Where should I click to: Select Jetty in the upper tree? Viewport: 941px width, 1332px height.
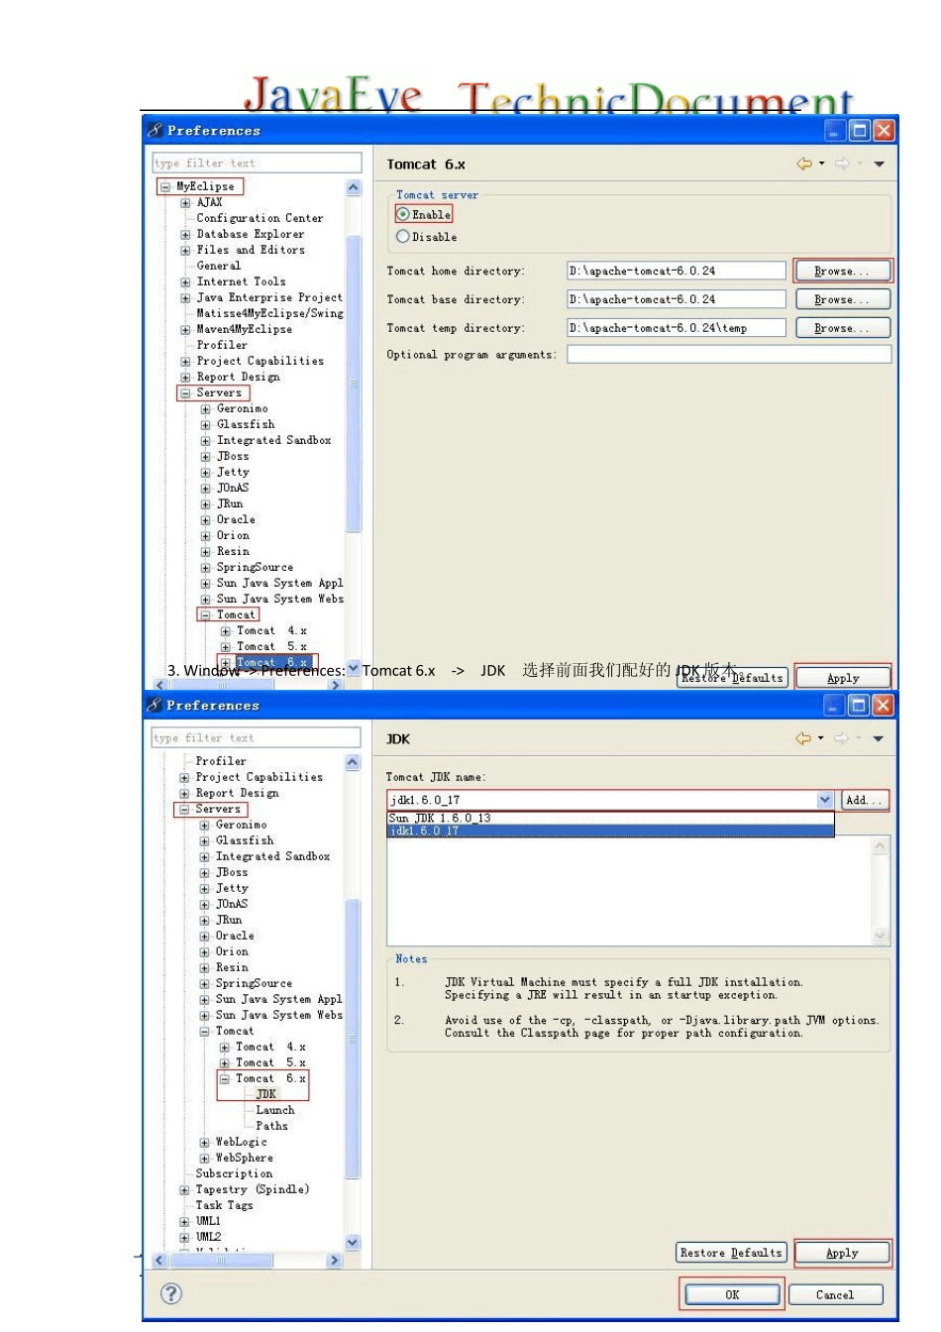coord(233,472)
